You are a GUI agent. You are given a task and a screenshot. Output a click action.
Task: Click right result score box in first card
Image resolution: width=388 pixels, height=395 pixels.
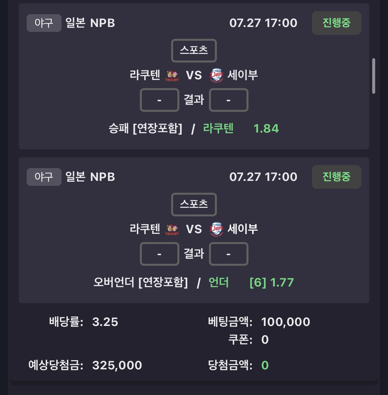point(229,100)
